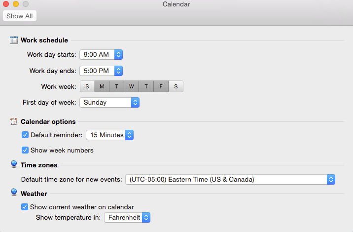Click the Default time zone for new events label
The height and width of the screenshot is (232, 353).
coord(71,180)
